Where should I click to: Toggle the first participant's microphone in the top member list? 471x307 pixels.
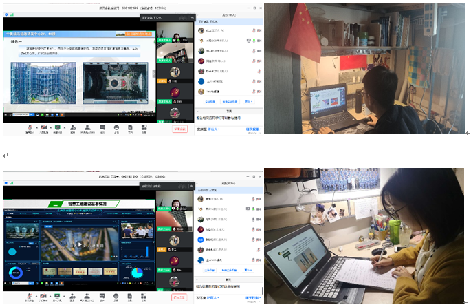(x=254, y=31)
